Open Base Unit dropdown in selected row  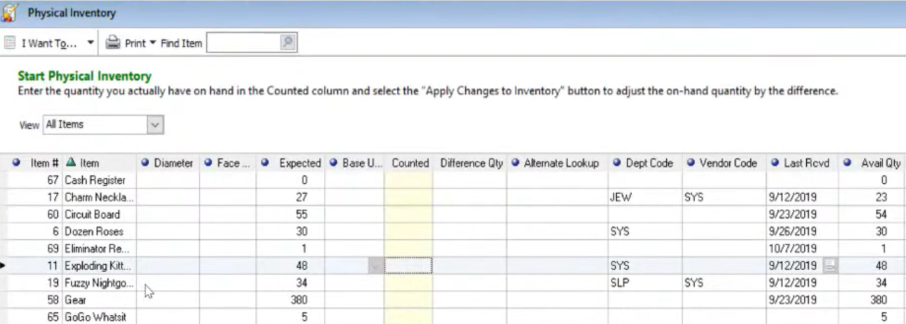[x=374, y=266]
